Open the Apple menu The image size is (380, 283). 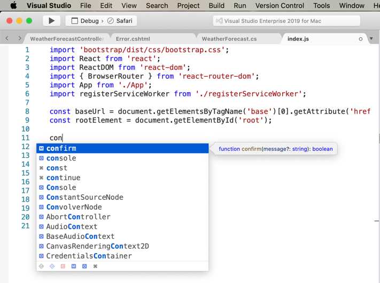pyautogui.click(x=13, y=5)
